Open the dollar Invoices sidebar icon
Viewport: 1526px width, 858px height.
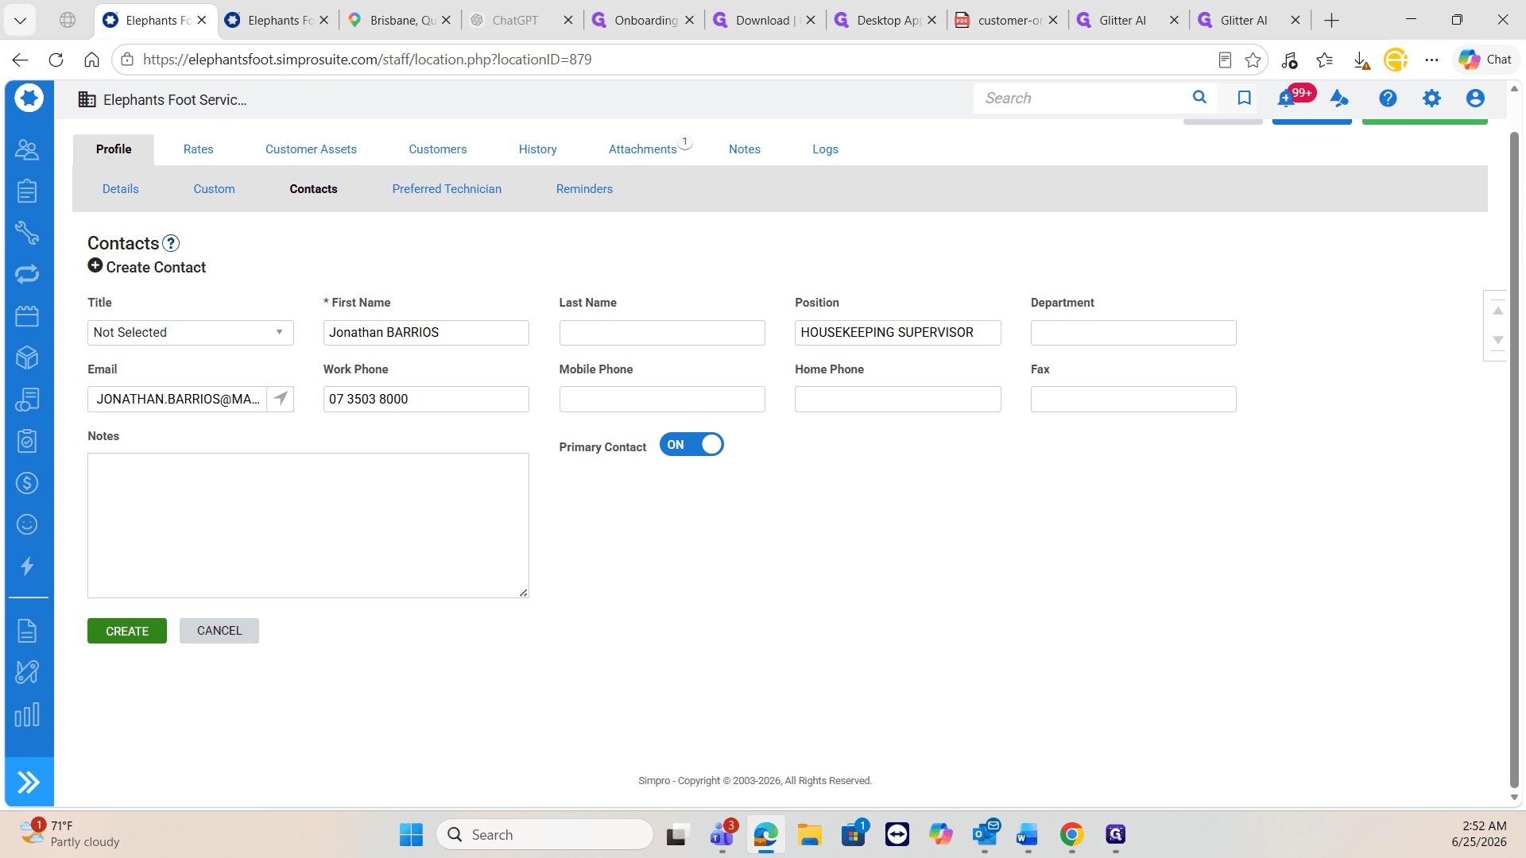(27, 483)
